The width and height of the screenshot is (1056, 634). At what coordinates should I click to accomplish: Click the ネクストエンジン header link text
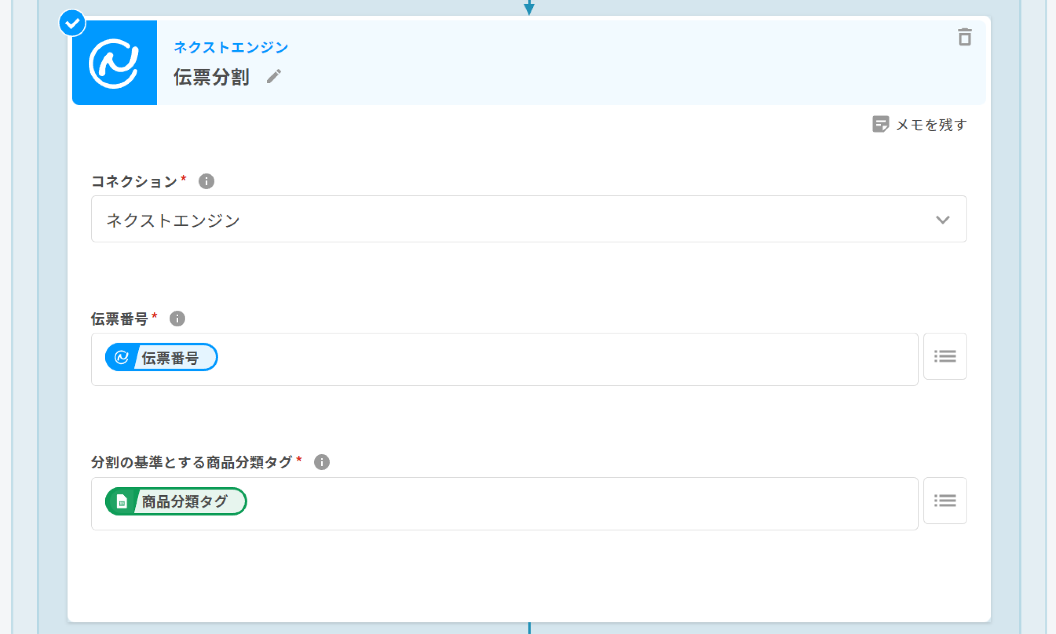coord(231,47)
